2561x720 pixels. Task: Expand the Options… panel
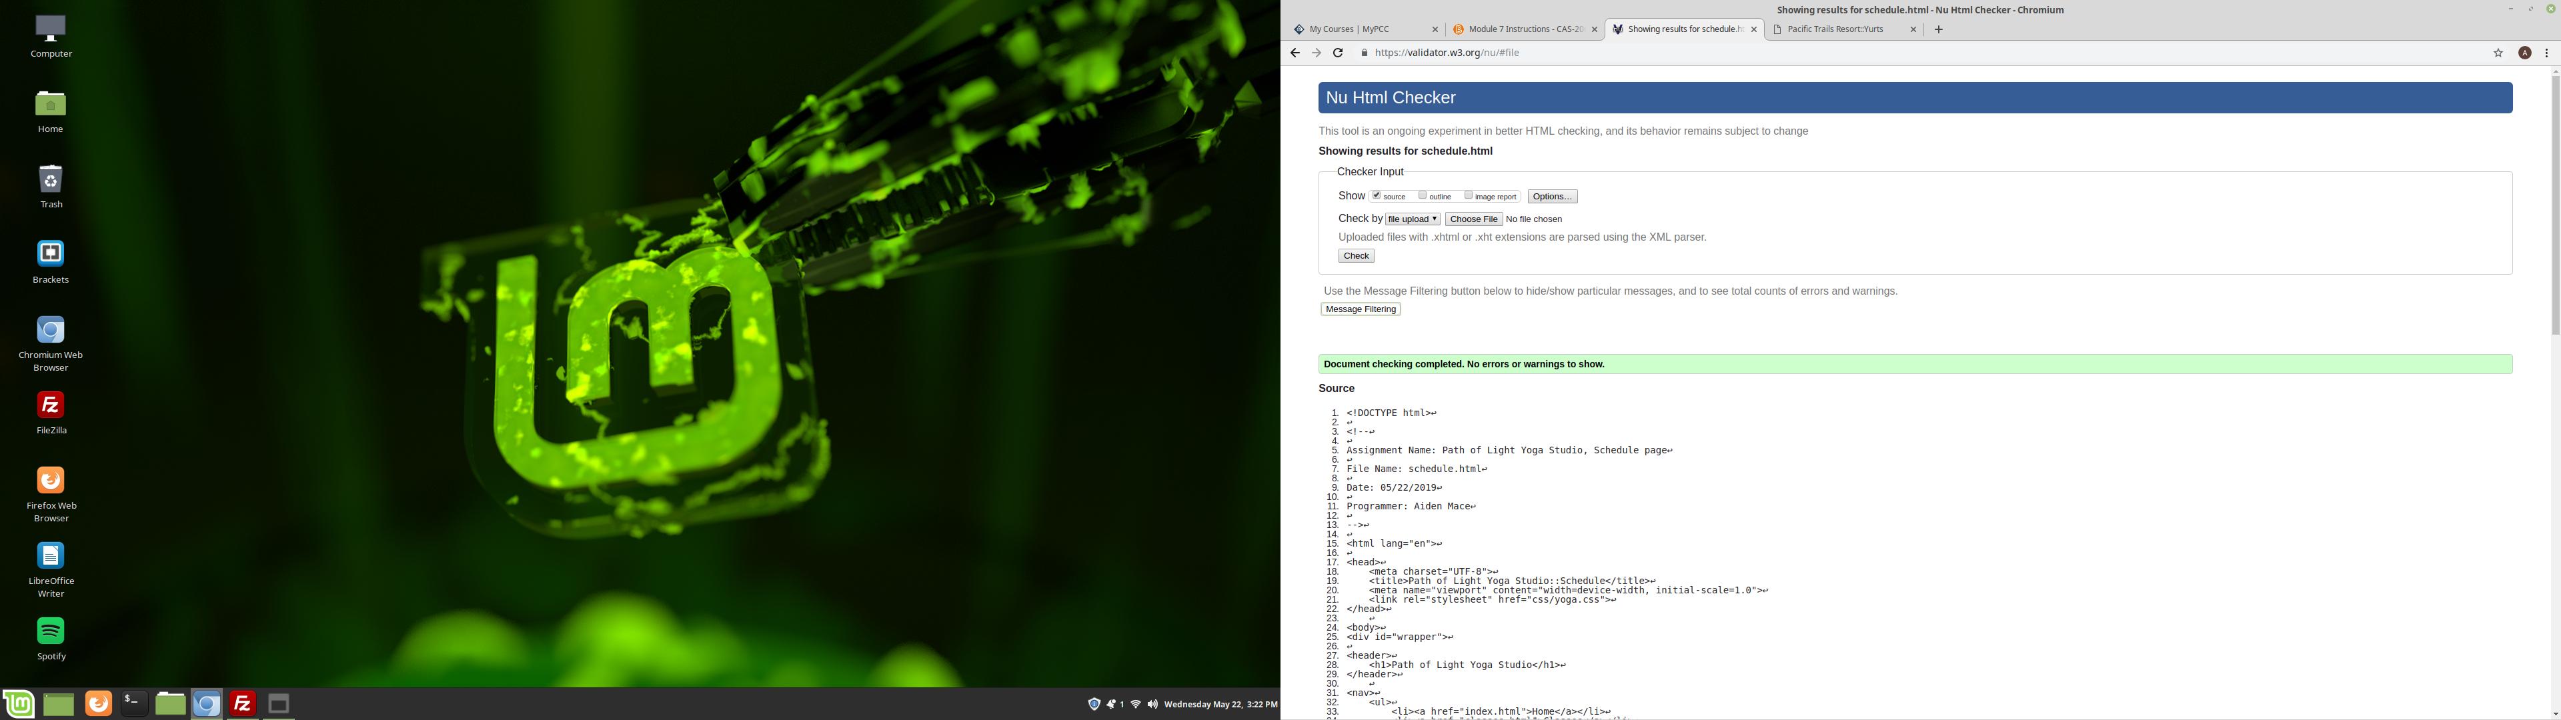tap(1552, 197)
